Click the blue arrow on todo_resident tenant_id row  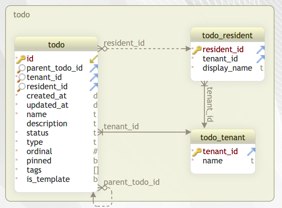[260, 59]
